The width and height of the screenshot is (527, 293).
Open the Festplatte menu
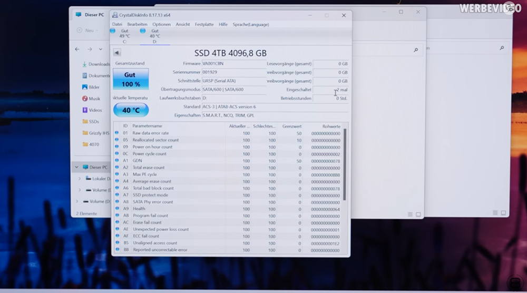coord(204,24)
